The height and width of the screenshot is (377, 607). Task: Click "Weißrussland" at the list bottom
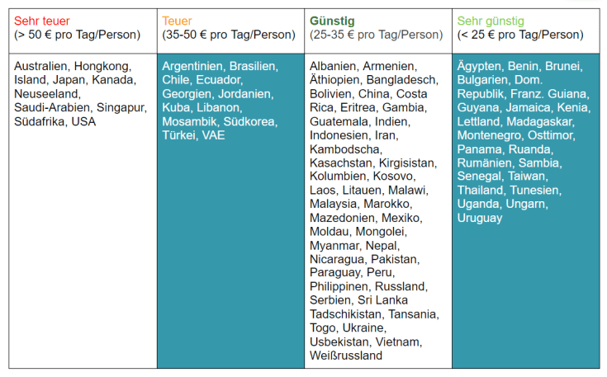click(x=346, y=356)
